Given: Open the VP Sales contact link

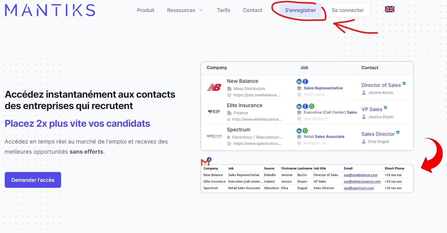Looking at the screenshot, I should [372, 109].
